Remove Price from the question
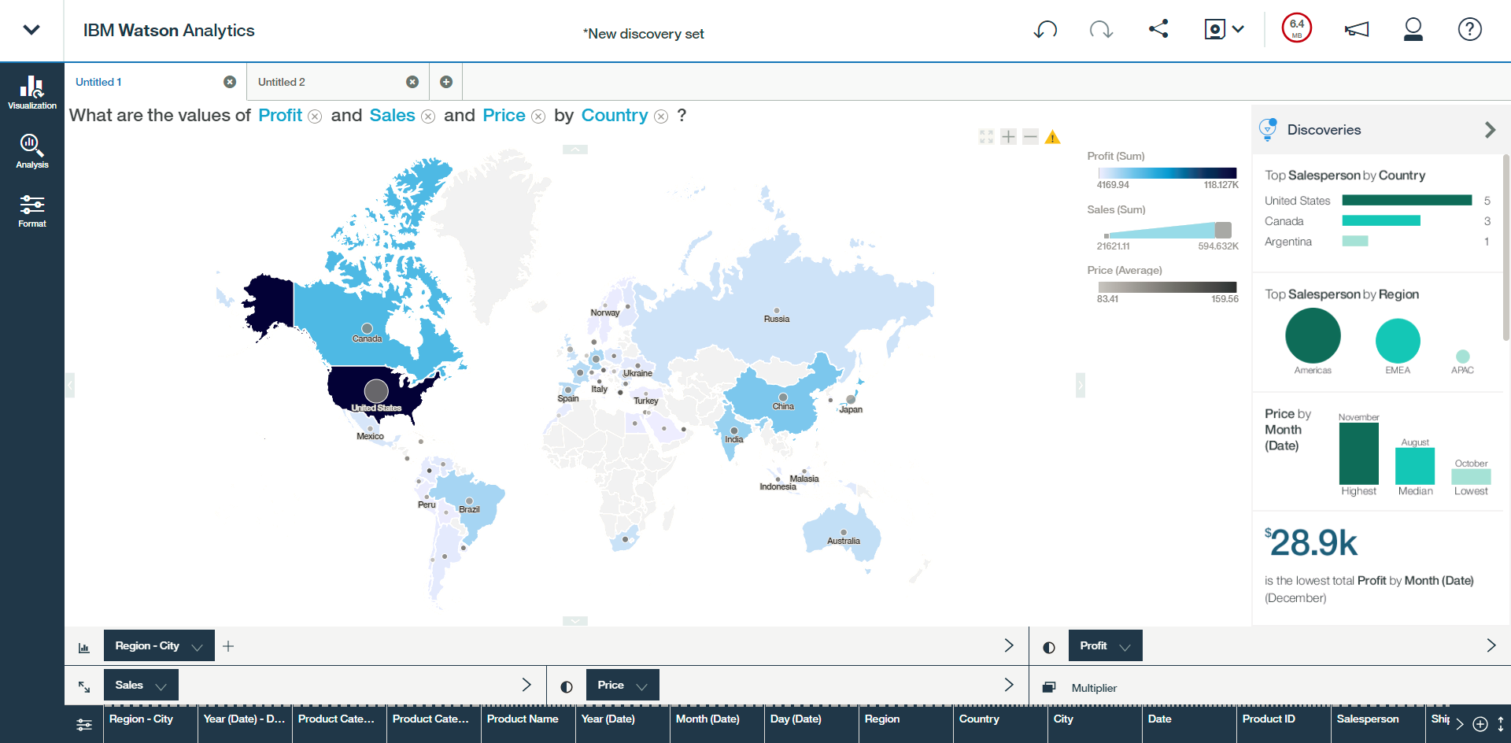This screenshot has width=1511, height=743. (x=538, y=116)
